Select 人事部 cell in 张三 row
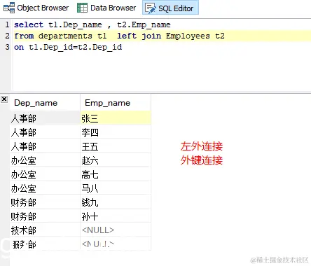This screenshot has height=266, width=311. coord(45,118)
